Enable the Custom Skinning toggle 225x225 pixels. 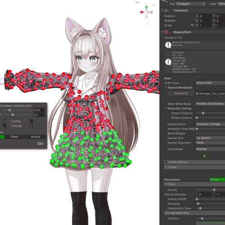[x=166, y=162]
